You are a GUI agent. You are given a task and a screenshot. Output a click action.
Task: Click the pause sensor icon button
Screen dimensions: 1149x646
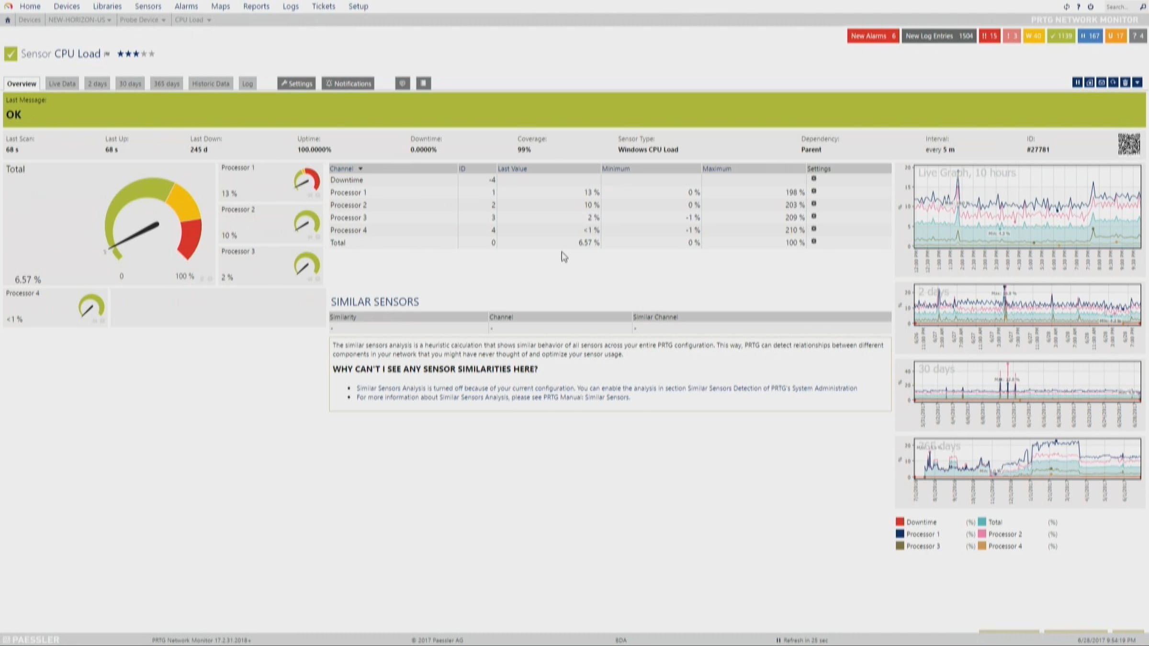point(1077,83)
